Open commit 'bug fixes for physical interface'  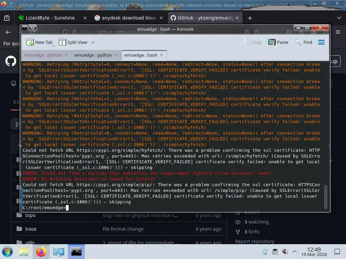pyautogui.click(x=140, y=215)
